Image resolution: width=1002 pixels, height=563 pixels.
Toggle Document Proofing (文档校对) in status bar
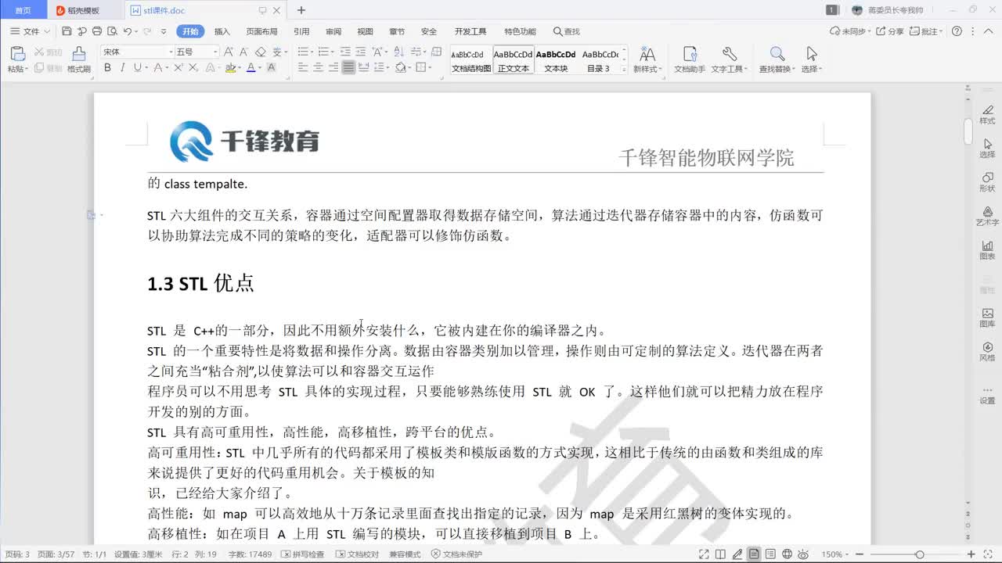click(357, 554)
